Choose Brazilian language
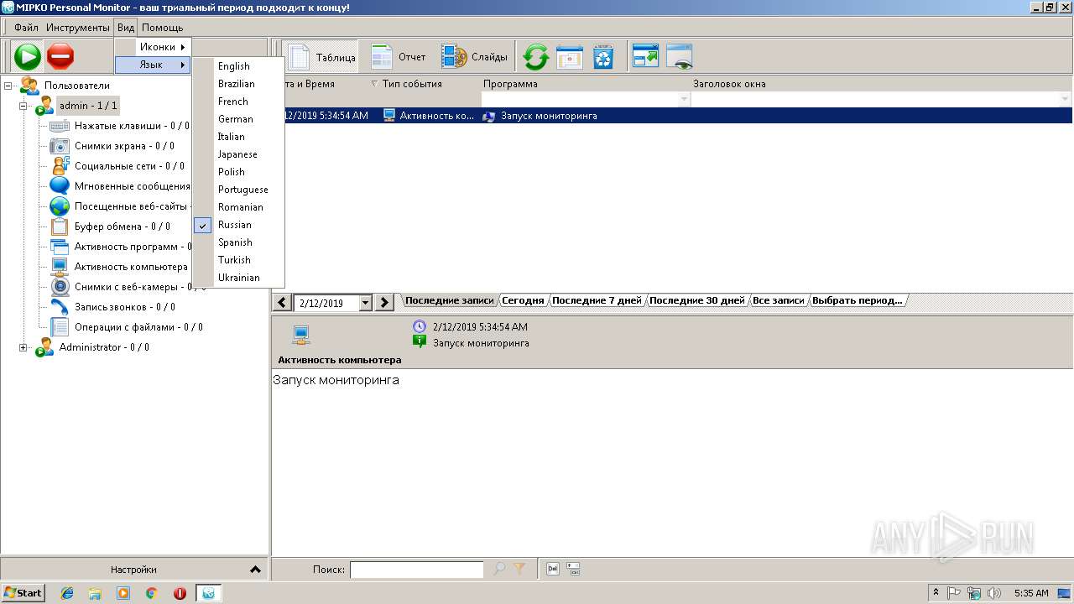1074x604 pixels. click(x=238, y=84)
